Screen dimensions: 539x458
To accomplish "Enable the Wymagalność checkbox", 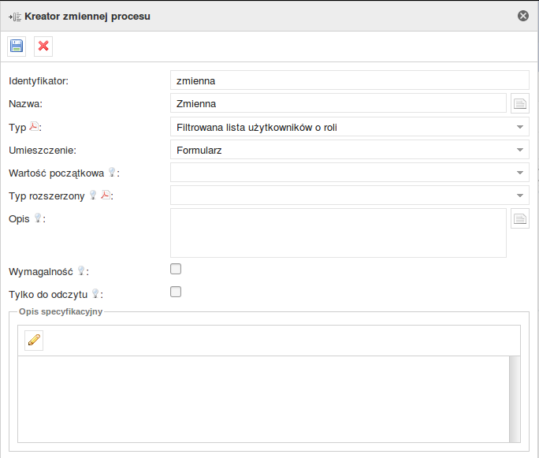I will [176, 269].
